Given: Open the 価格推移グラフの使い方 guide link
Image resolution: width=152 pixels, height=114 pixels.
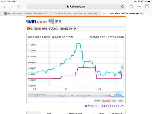Looking at the screenshot, I should tap(106, 106).
